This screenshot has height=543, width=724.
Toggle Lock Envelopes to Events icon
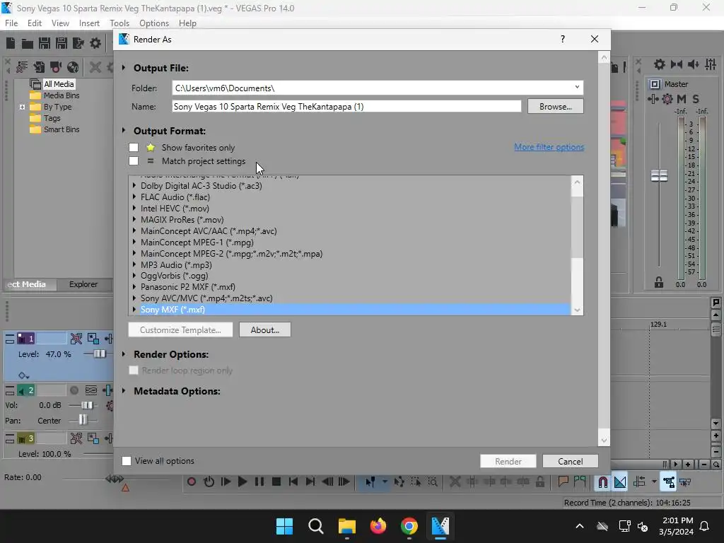(x=669, y=482)
